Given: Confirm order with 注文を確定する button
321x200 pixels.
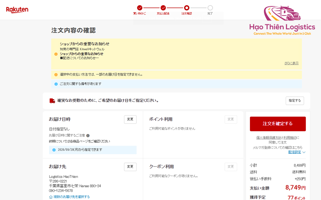Looking at the screenshot, I should click(278, 124).
